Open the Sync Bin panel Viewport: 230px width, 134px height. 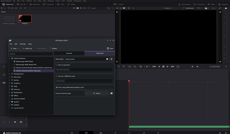coord(21,4)
